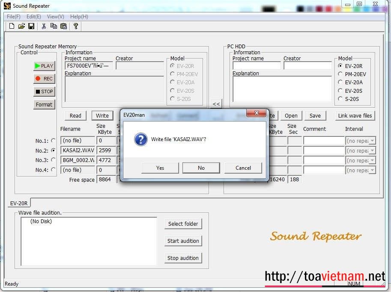Select the No.3 file slot radio button
This screenshot has width=391, height=292.
pos(53,160)
